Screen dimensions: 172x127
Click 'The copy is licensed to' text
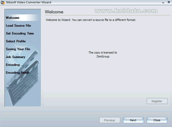tap(103, 53)
